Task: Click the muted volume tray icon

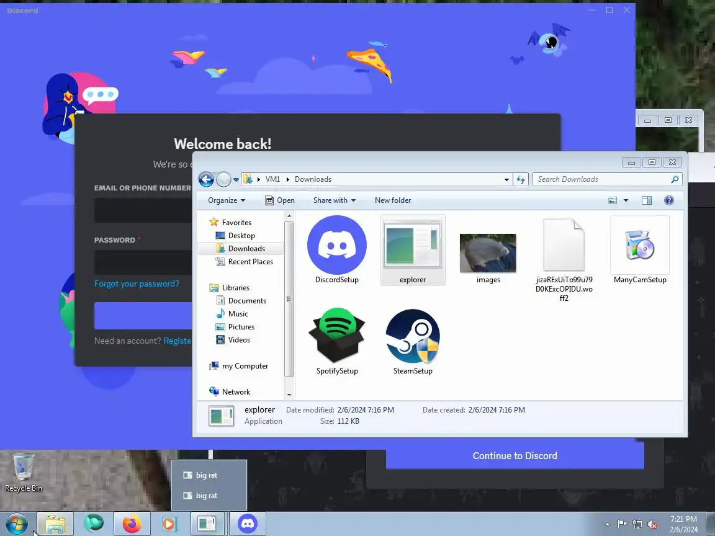Action: pyautogui.click(x=652, y=525)
